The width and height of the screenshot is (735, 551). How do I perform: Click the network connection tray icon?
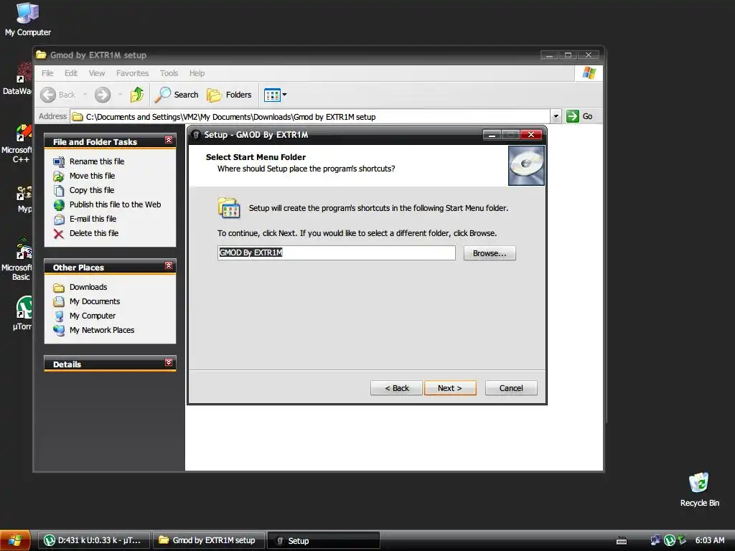[x=656, y=540]
